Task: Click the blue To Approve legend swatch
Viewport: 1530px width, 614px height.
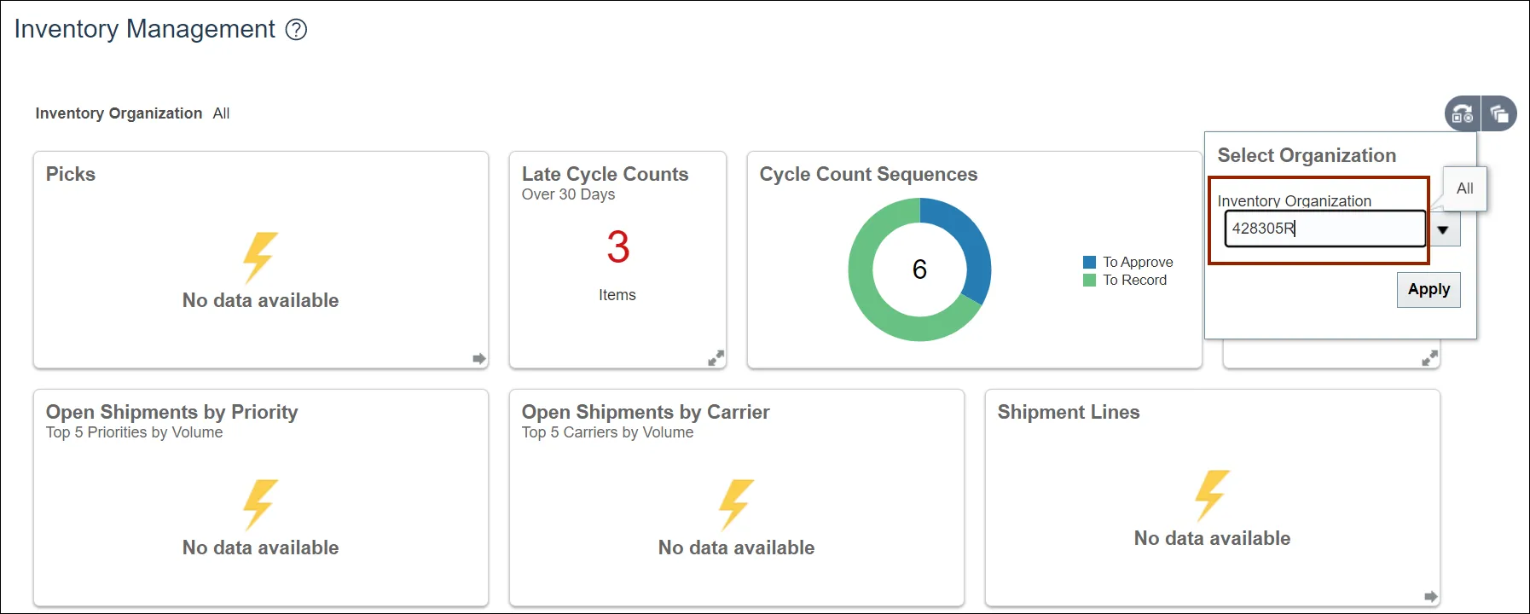Action: coord(1089,262)
